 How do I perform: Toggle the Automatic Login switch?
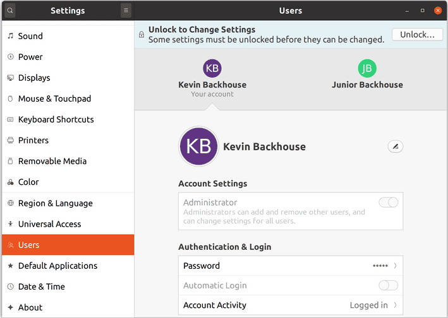click(388, 285)
